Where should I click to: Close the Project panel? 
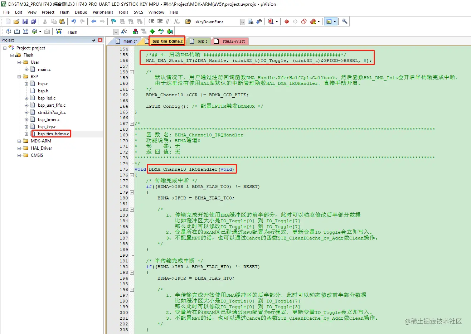(100, 40)
